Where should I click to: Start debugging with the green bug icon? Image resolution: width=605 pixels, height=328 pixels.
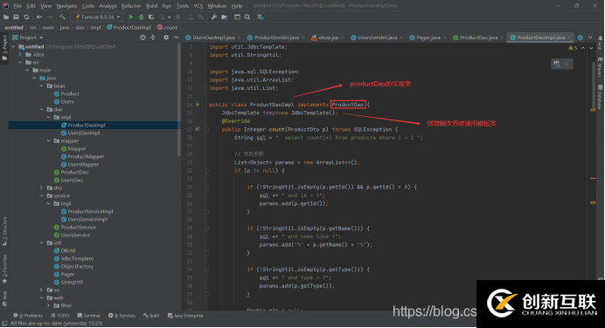coord(142,17)
